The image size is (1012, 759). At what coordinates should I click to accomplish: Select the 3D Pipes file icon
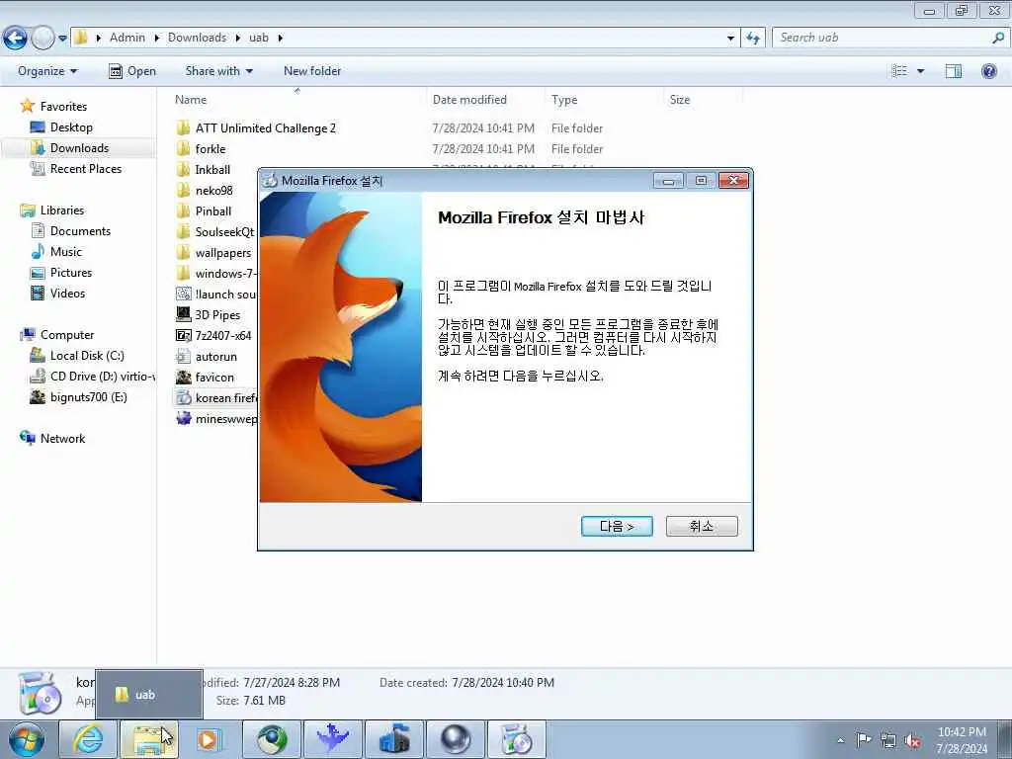[x=183, y=314]
